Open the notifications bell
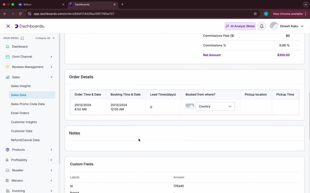 pos(262,26)
